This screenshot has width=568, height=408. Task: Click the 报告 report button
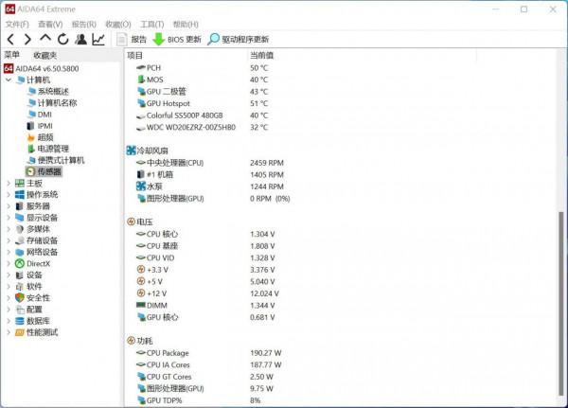tap(132, 39)
